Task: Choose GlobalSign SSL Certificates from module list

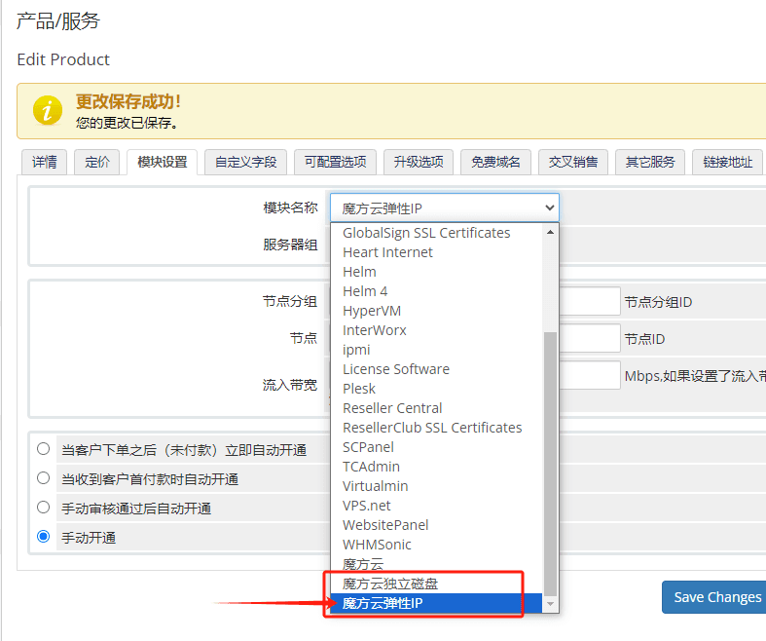Action: click(x=437, y=233)
